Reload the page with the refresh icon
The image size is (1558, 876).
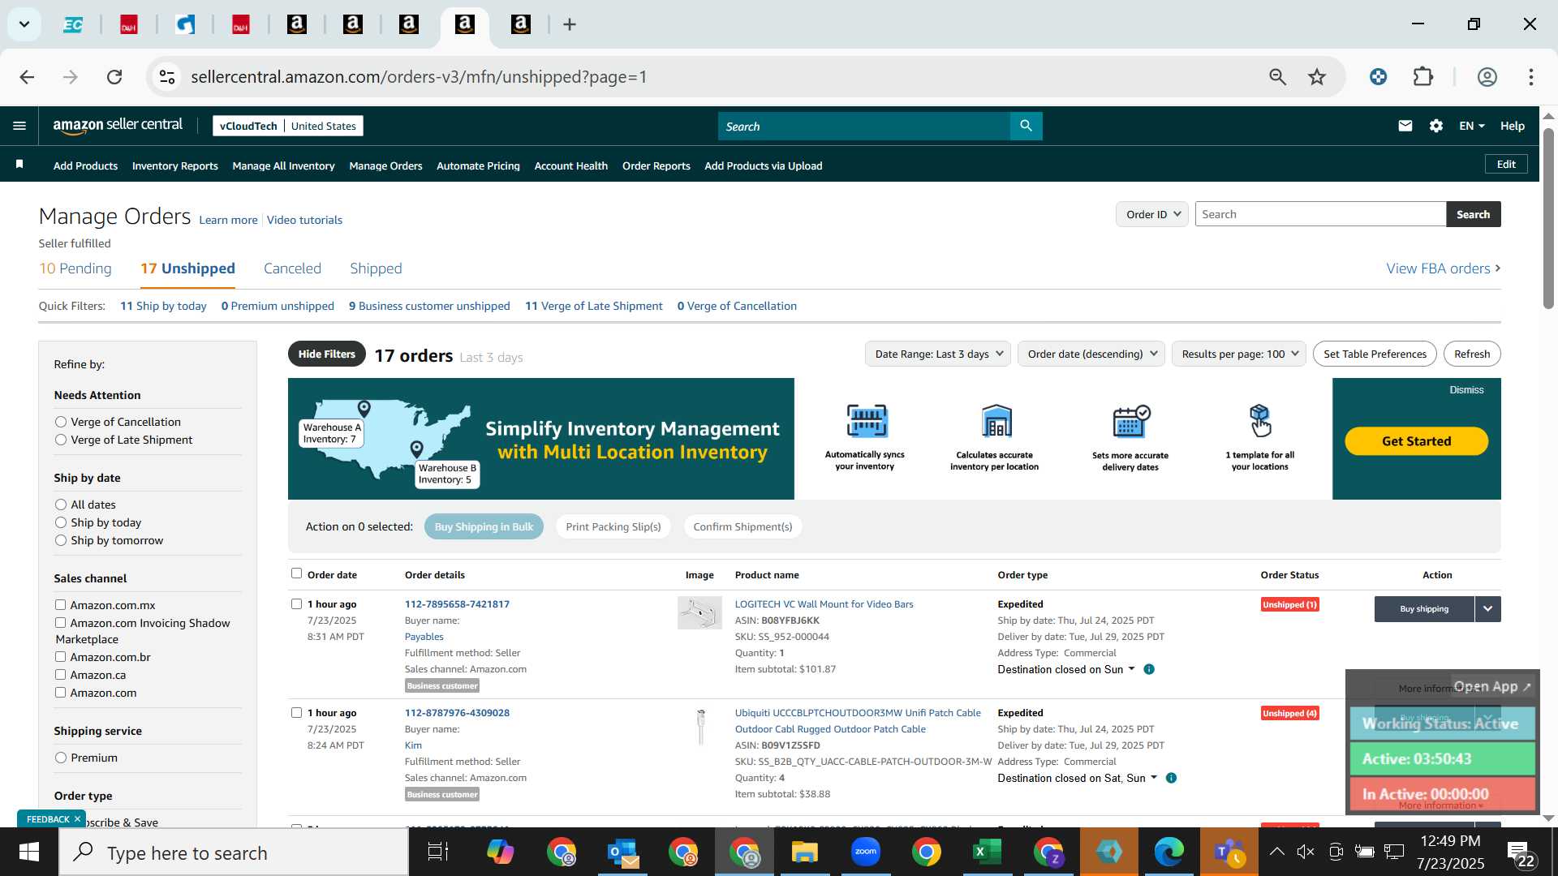[114, 77]
